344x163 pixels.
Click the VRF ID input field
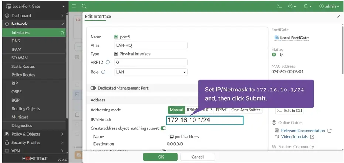tap(151, 62)
